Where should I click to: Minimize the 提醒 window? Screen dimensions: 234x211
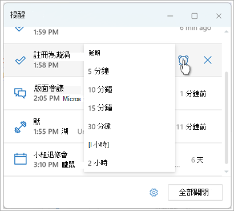click(x=170, y=16)
